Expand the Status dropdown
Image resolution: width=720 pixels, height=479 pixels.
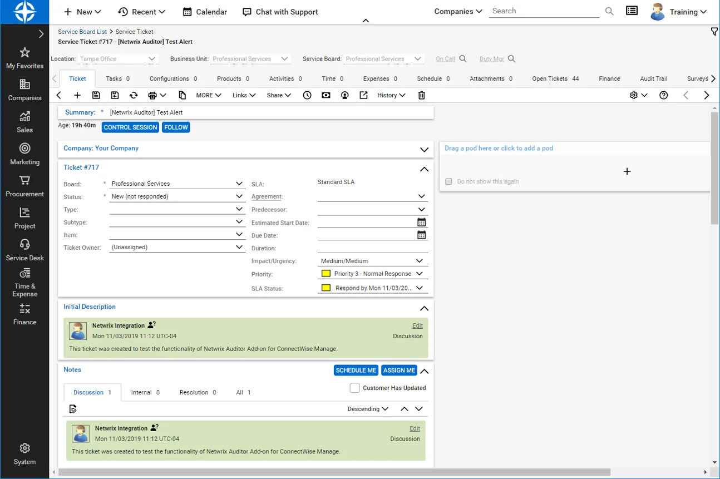point(239,196)
